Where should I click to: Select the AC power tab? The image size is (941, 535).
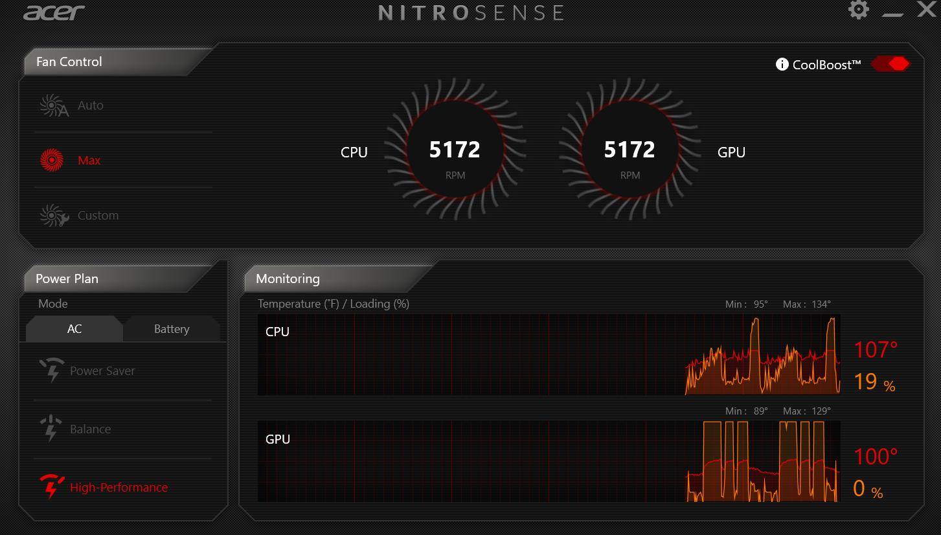[74, 328]
